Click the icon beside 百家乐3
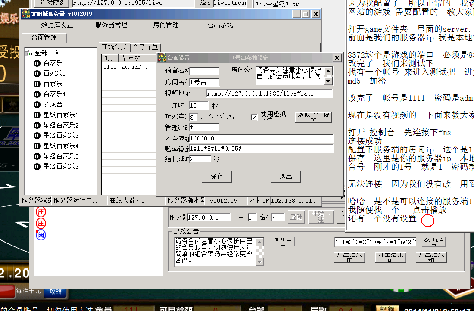 (x=37, y=84)
